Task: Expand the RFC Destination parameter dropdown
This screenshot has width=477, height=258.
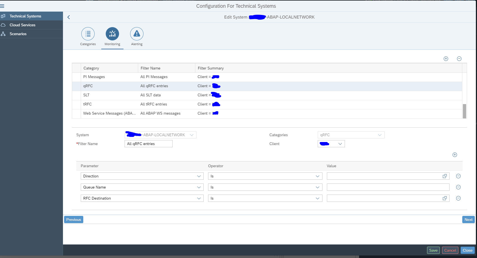Action: (x=199, y=198)
